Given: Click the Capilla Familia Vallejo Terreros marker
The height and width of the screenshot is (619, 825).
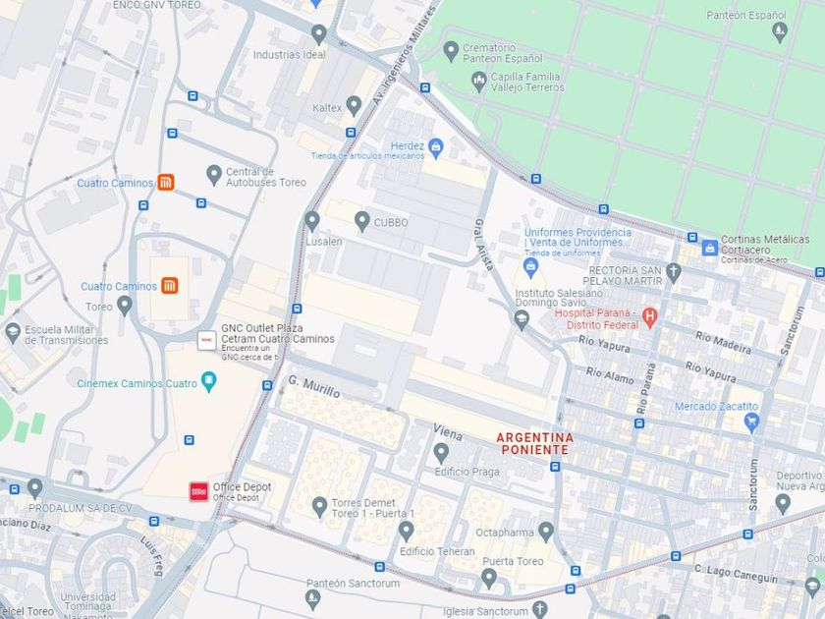Looking at the screenshot, I should pos(479,83).
